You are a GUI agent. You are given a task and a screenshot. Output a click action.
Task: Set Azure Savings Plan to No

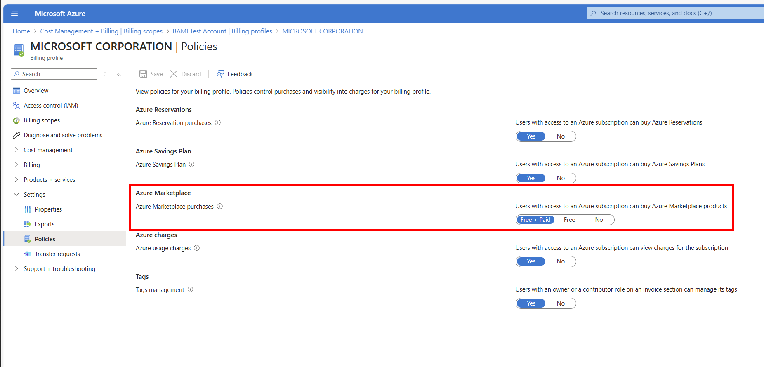(x=561, y=178)
